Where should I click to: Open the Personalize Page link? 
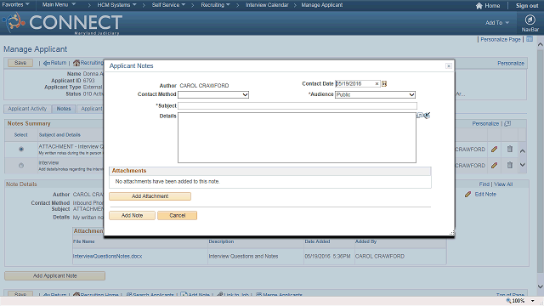(x=501, y=40)
